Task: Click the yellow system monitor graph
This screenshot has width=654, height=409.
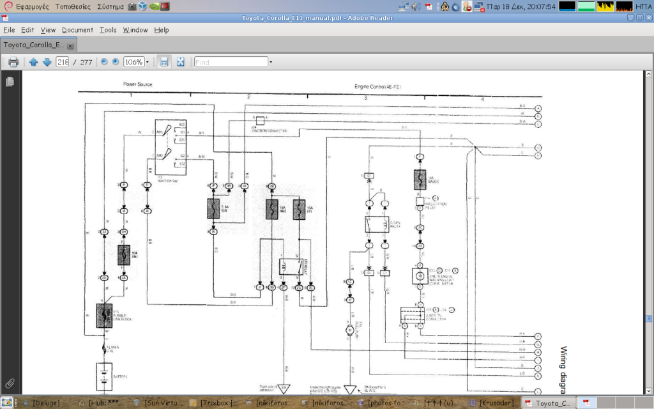Action: click(605, 6)
